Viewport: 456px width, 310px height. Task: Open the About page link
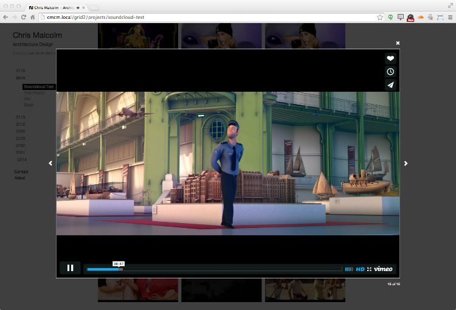[x=19, y=178]
